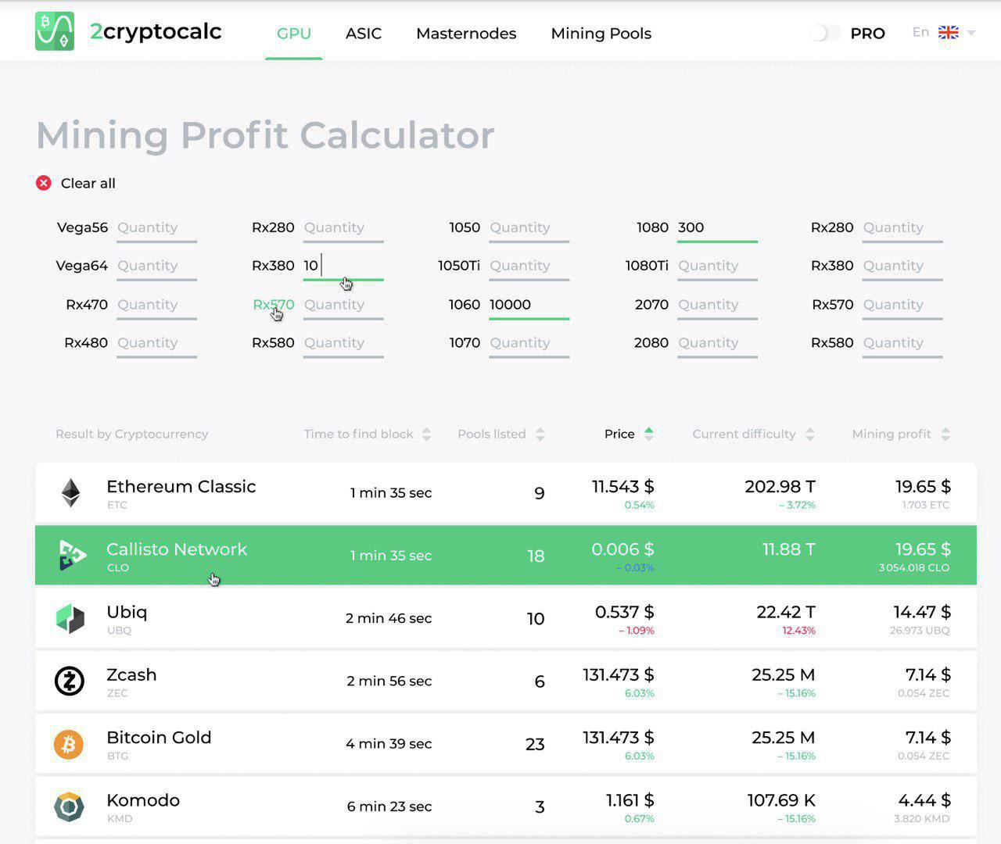
Task: Click the red Clear all X icon
Action: coord(44,183)
